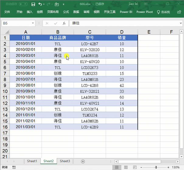This screenshot has width=184, height=170.
Task: Expand the Name Box dropdown arrow
Action: [33, 23]
